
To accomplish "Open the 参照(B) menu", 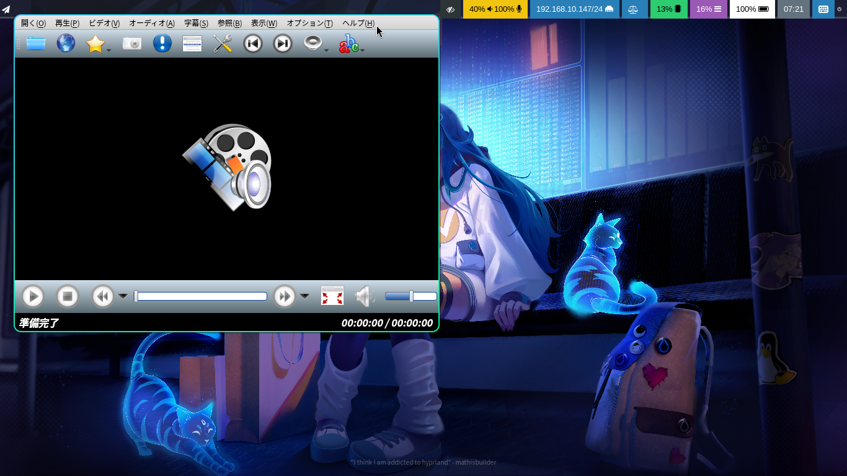I will click(x=229, y=23).
